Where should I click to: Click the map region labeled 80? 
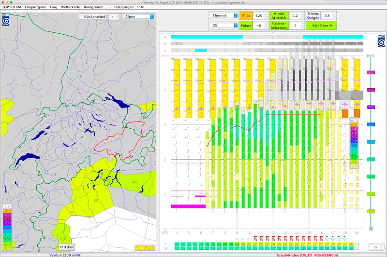tap(96, 201)
